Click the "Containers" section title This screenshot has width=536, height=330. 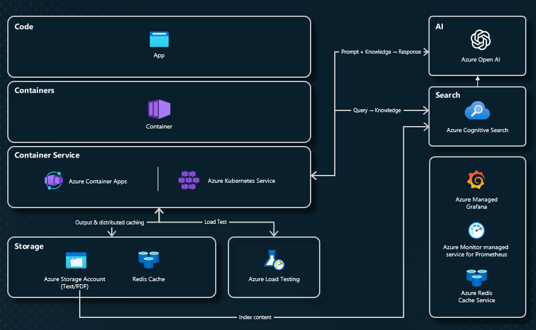(34, 90)
